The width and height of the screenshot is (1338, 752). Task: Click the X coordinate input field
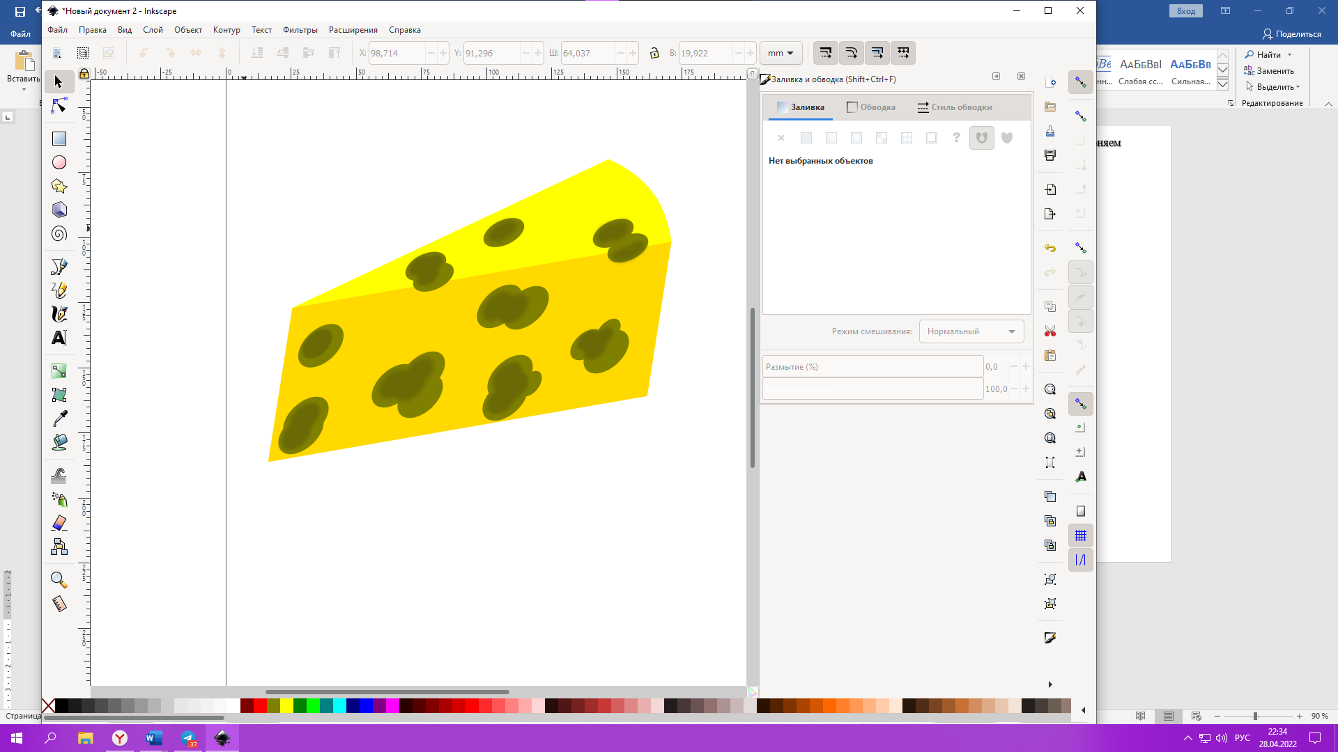397,53
